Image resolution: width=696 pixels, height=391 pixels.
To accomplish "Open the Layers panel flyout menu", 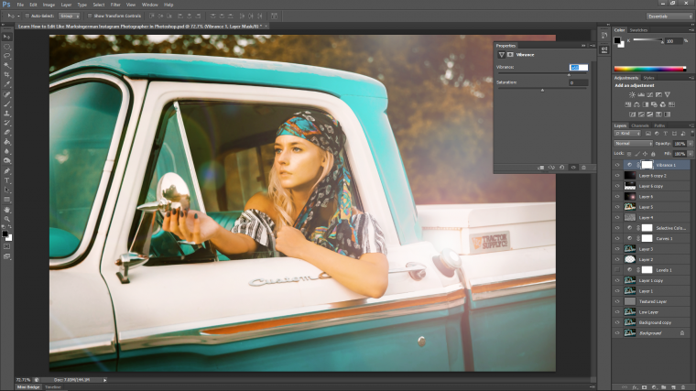I will pos(691,125).
